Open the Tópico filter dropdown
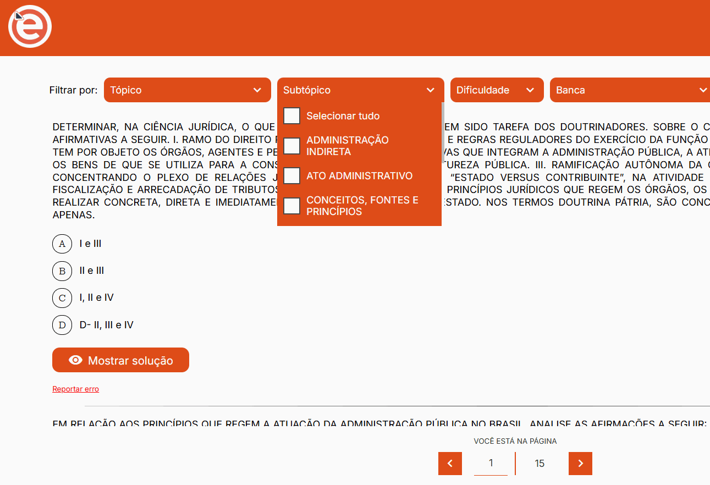This screenshot has width=710, height=485. (188, 90)
